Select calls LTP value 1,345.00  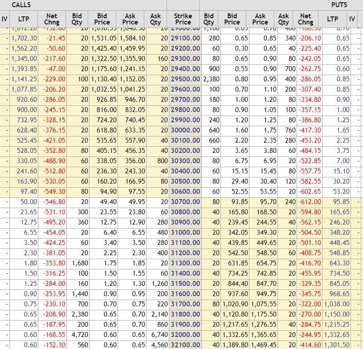point(24,59)
